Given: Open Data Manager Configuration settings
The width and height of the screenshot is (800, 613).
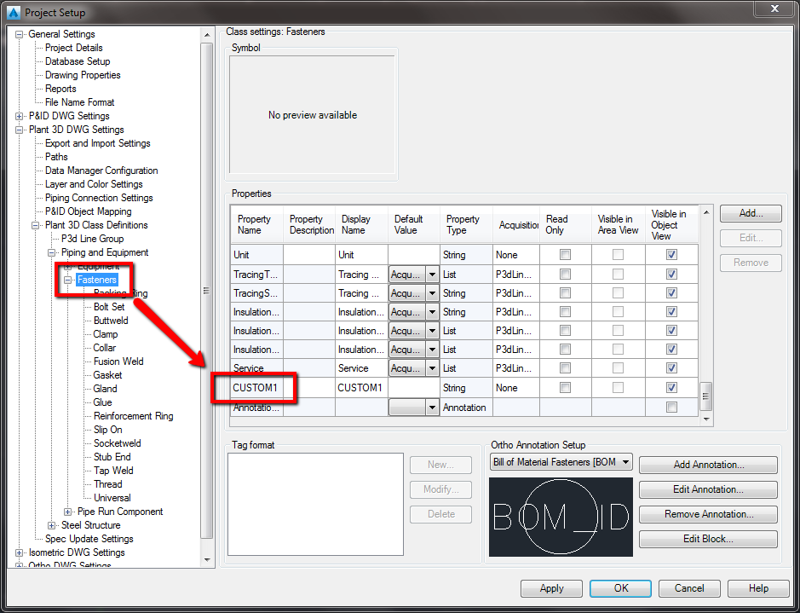Looking at the screenshot, I should [x=101, y=170].
